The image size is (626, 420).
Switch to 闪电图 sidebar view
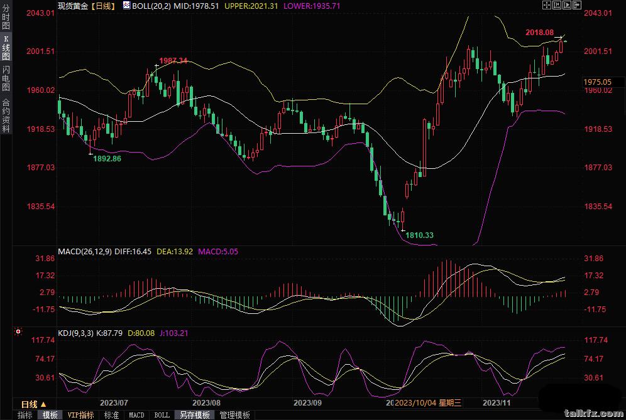[6, 78]
